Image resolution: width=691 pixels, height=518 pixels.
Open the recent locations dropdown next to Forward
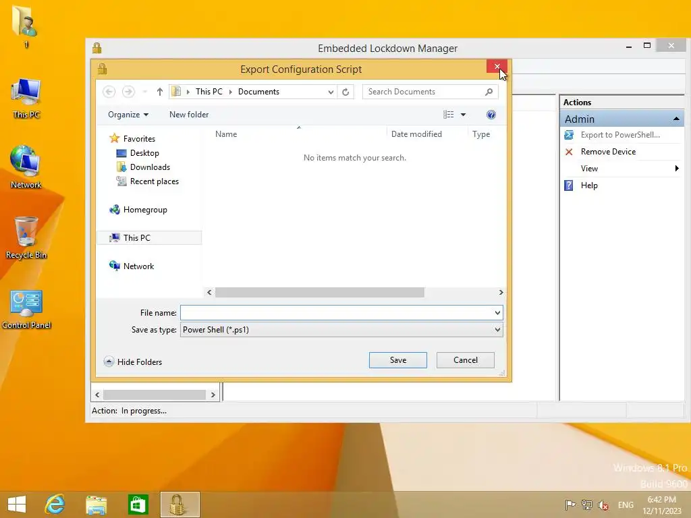(x=144, y=92)
